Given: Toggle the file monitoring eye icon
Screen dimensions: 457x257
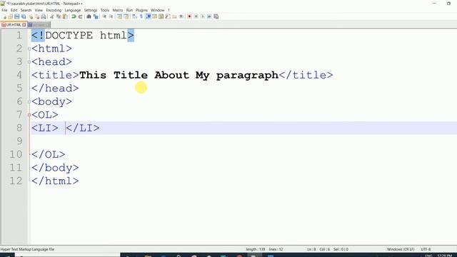Looking at the screenshot, I should [181, 16].
